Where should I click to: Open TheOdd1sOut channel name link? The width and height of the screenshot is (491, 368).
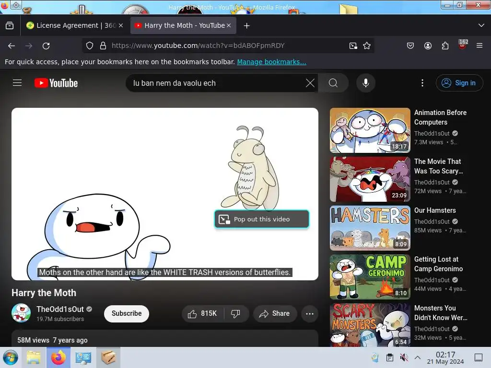pos(60,309)
